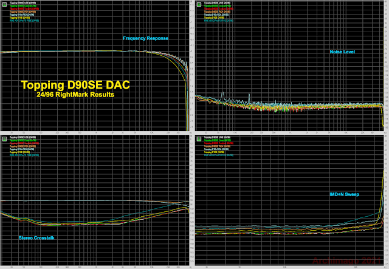Select 'Topping D10s RCA' legend entry in Noise Level graph
Screen dimensions: 389x269
click(x=216, y=15)
